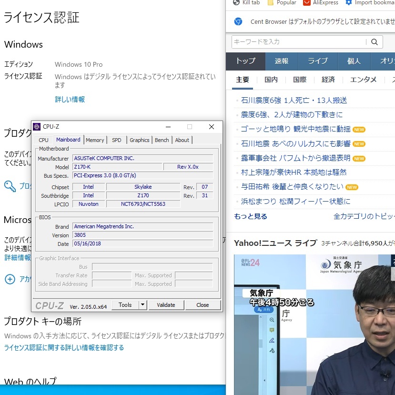Select the エンタメ news category
395x395 pixels.
pos(363,80)
